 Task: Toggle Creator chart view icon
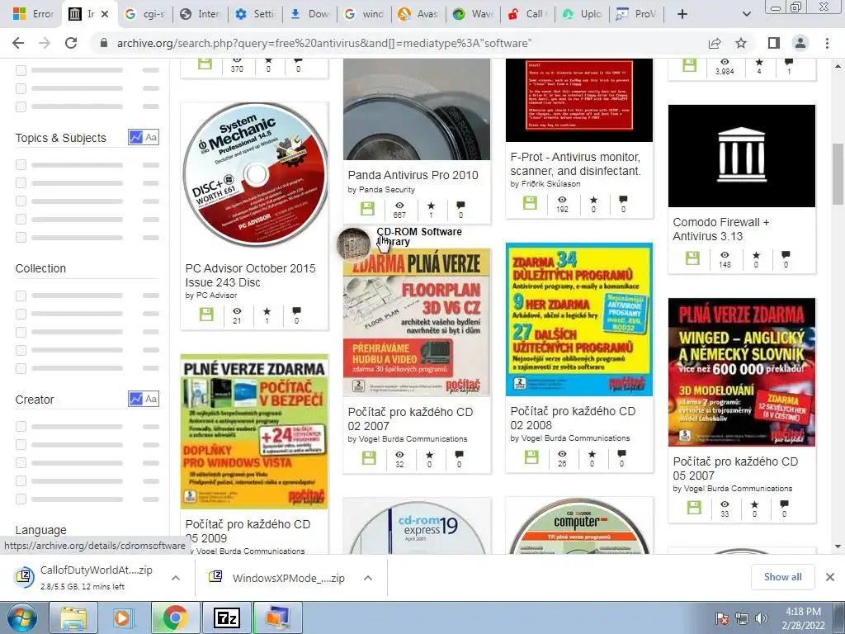135,399
